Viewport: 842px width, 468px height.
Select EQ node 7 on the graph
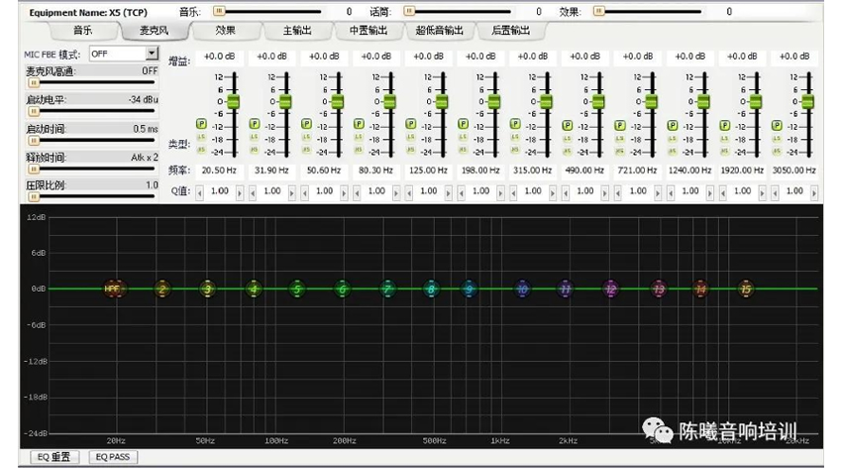387,290
